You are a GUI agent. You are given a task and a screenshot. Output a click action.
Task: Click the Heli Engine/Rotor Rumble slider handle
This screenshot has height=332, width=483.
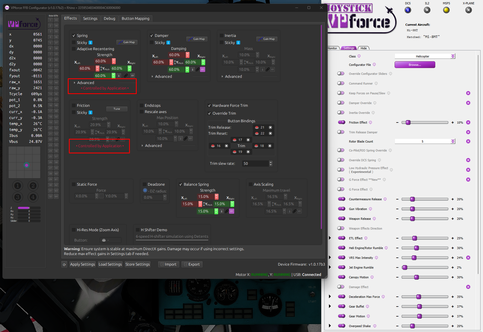click(x=417, y=248)
